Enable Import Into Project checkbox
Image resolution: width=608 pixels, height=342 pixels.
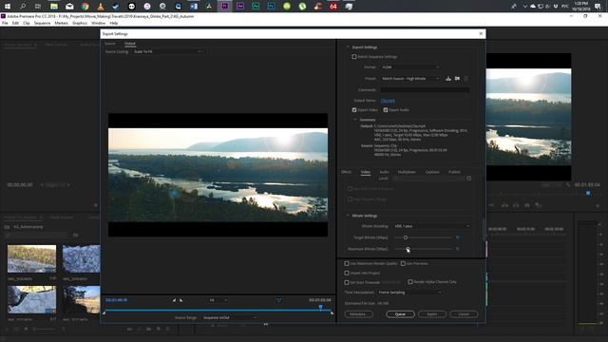pyautogui.click(x=347, y=273)
